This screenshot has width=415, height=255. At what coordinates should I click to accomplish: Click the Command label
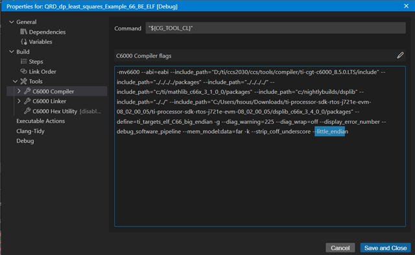[x=128, y=29]
